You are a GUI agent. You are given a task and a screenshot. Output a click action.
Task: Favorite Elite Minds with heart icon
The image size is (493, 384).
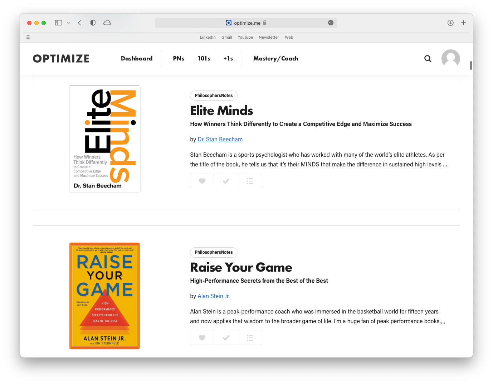click(x=202, y=181)
